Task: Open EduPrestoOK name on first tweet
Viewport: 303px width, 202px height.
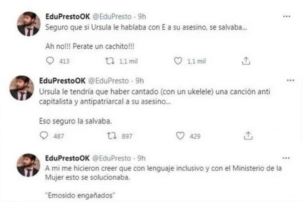Action: (67, 16)
